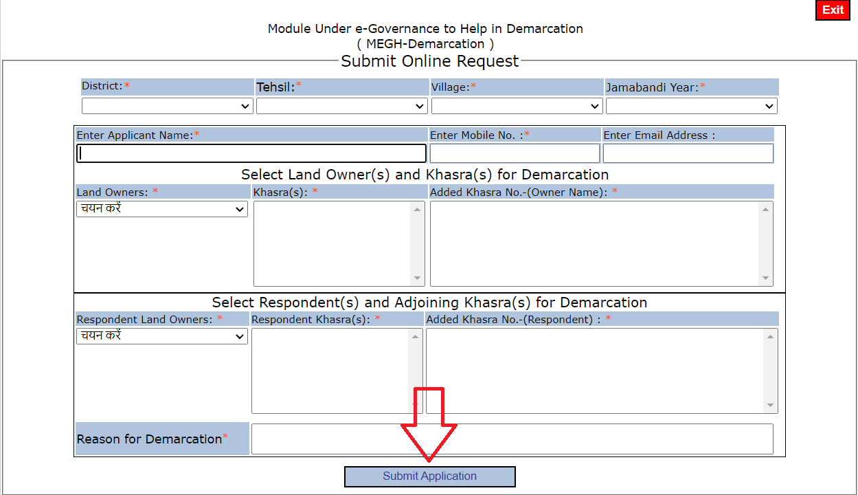Select the Email Address input field
Image resolution: width=858 pixels, height=495 pixels.
click(x=688, y=153)
